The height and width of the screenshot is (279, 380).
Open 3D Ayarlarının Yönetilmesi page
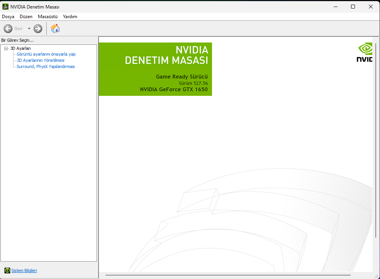click(41, 60)
